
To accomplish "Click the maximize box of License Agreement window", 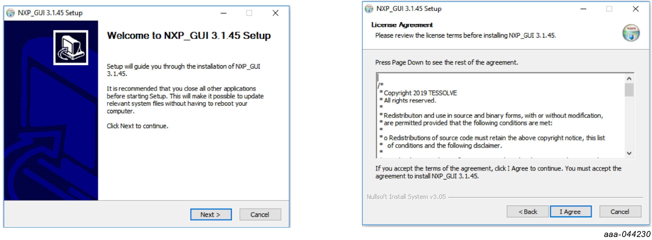I will coord(609,9).
